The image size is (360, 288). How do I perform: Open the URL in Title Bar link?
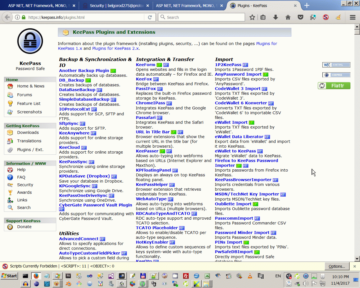(153, 132)
